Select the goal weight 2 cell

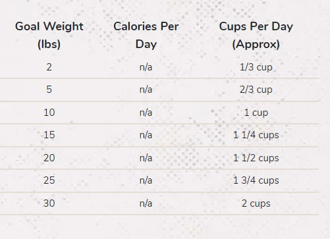[x=49, y=67]
